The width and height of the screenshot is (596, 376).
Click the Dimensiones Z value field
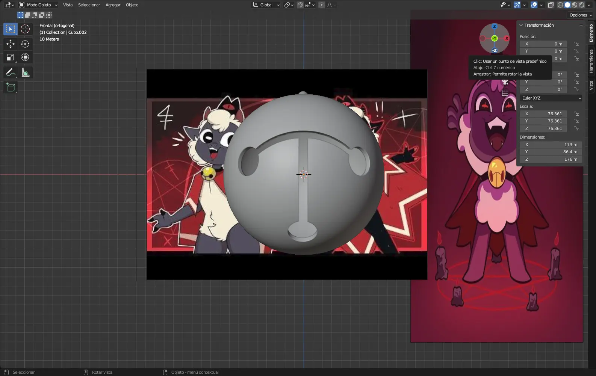pos(551,159)
